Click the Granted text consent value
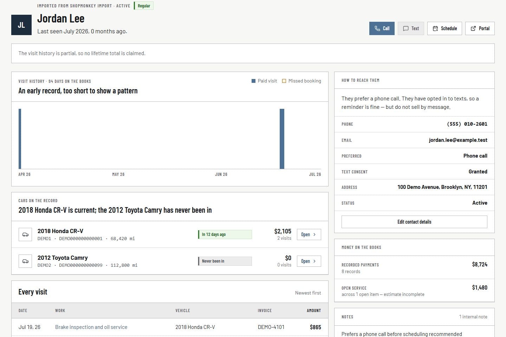The height and width of the screenshot is (337, 506). click(478, 172)
